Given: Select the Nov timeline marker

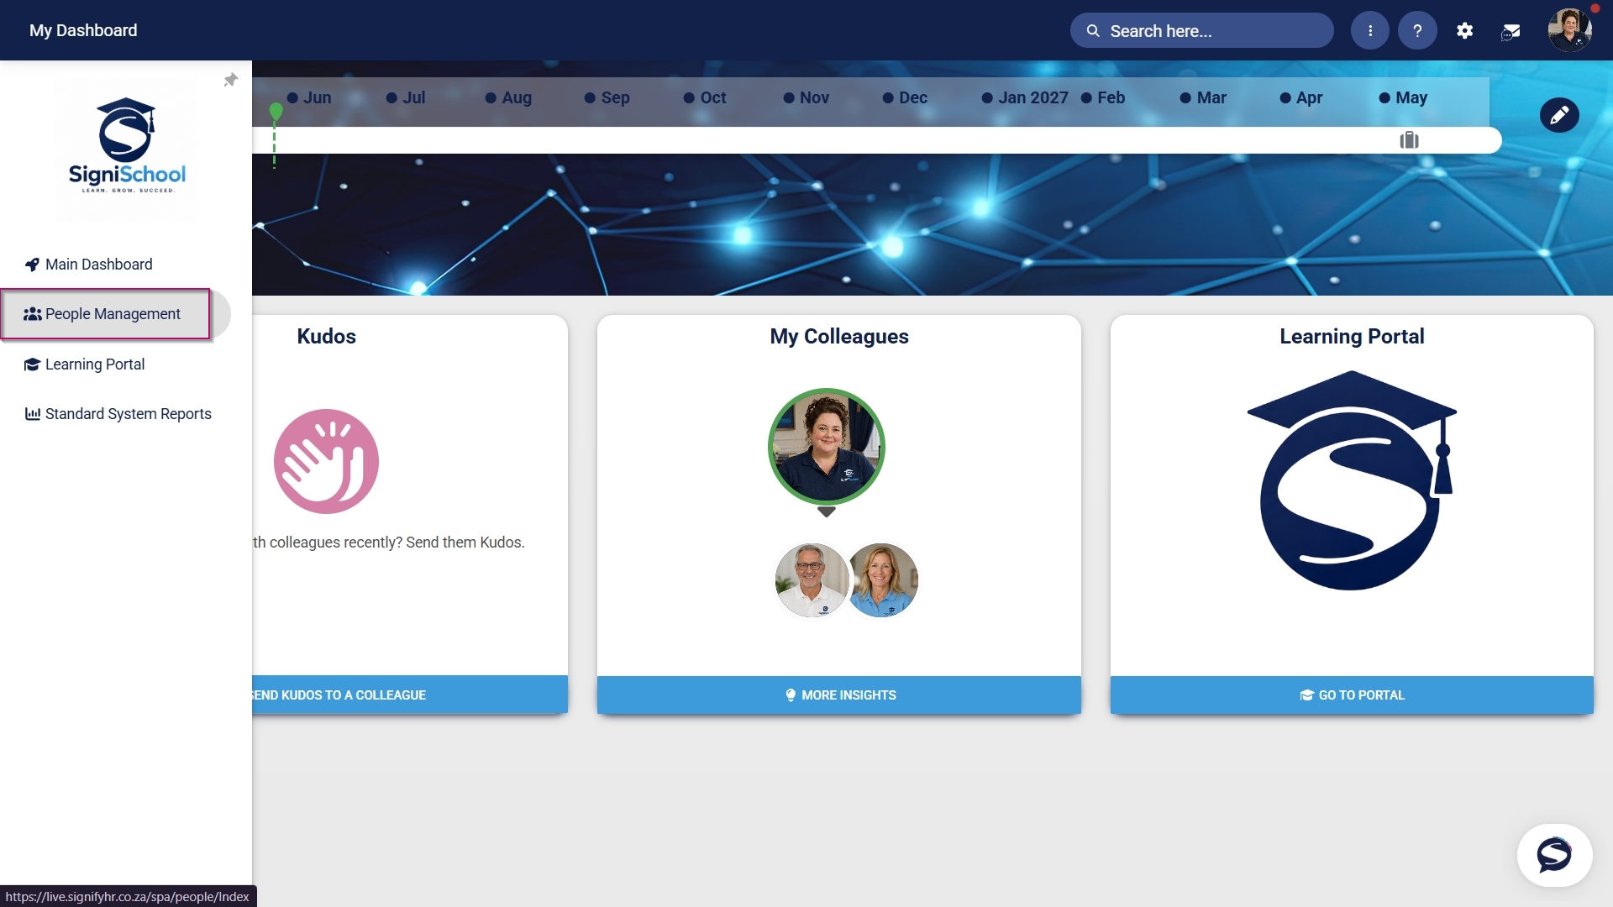Looking at the screenshot, I should 806,98.
